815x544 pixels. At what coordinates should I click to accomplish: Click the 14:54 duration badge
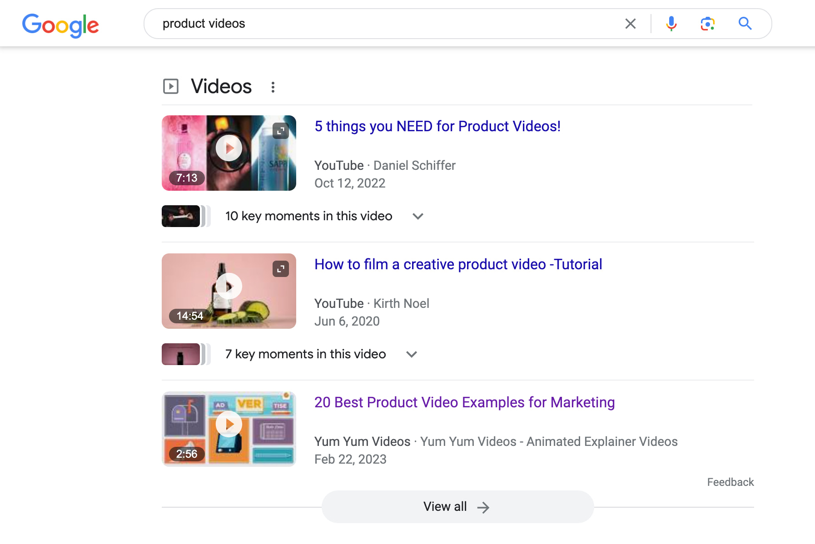(190, 316)
